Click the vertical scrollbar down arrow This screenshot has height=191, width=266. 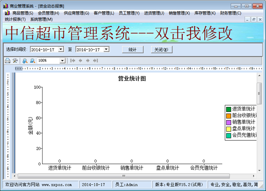coord(259,170)
